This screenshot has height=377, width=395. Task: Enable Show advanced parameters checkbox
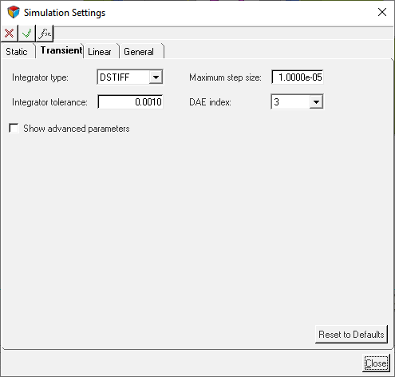[x=14, y=128]
